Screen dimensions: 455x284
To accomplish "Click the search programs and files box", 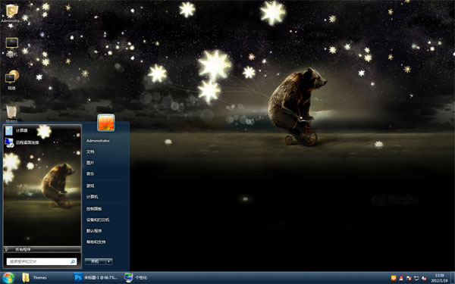I will click(x=42, y=262).
